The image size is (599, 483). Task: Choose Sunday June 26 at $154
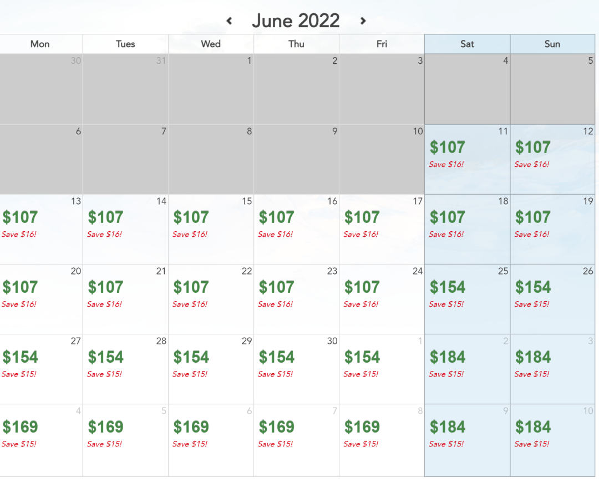pos(552,299)
